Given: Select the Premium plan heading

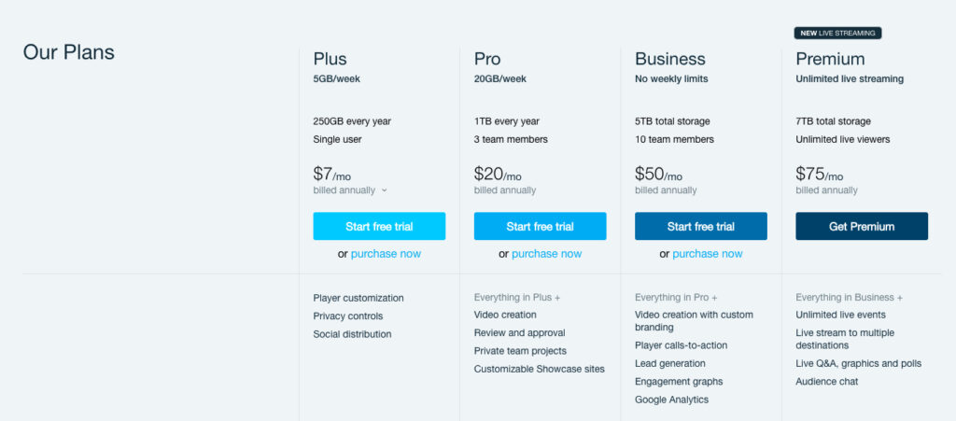Looking at the screenshot, I should pyautogui.click(x=830, y=59).
